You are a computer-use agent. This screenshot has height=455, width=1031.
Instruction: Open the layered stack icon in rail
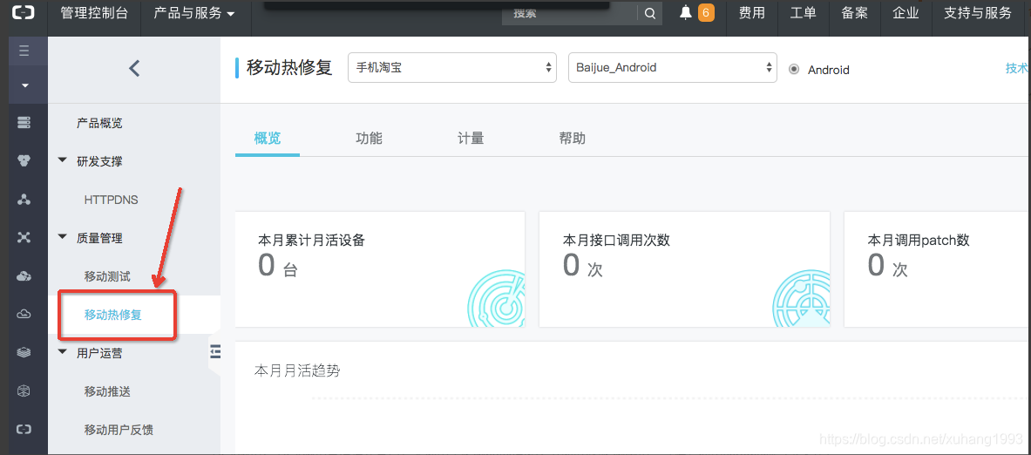coord(24,352)
